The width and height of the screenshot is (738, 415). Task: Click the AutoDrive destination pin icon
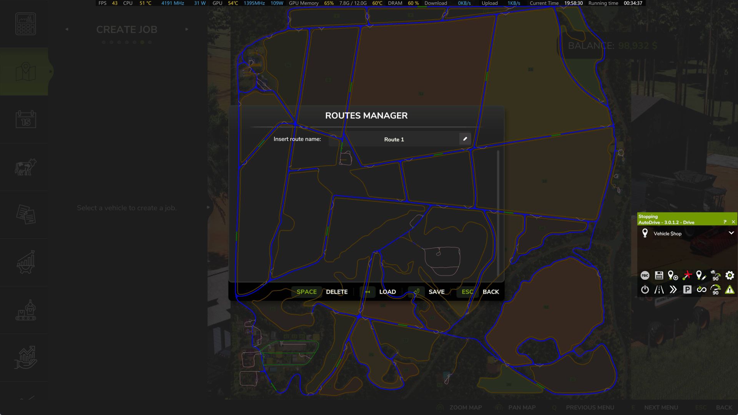point(645,233)
